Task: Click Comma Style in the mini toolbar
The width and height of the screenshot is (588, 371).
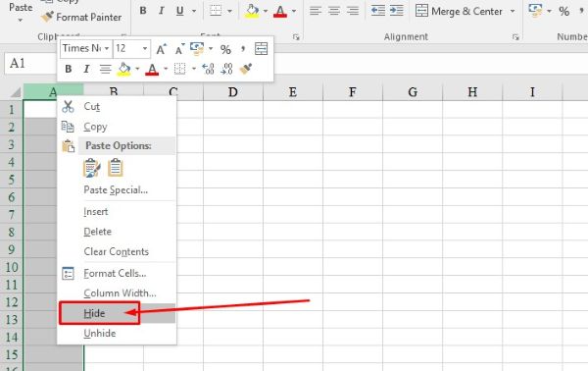Action: (x=243, y=49)
